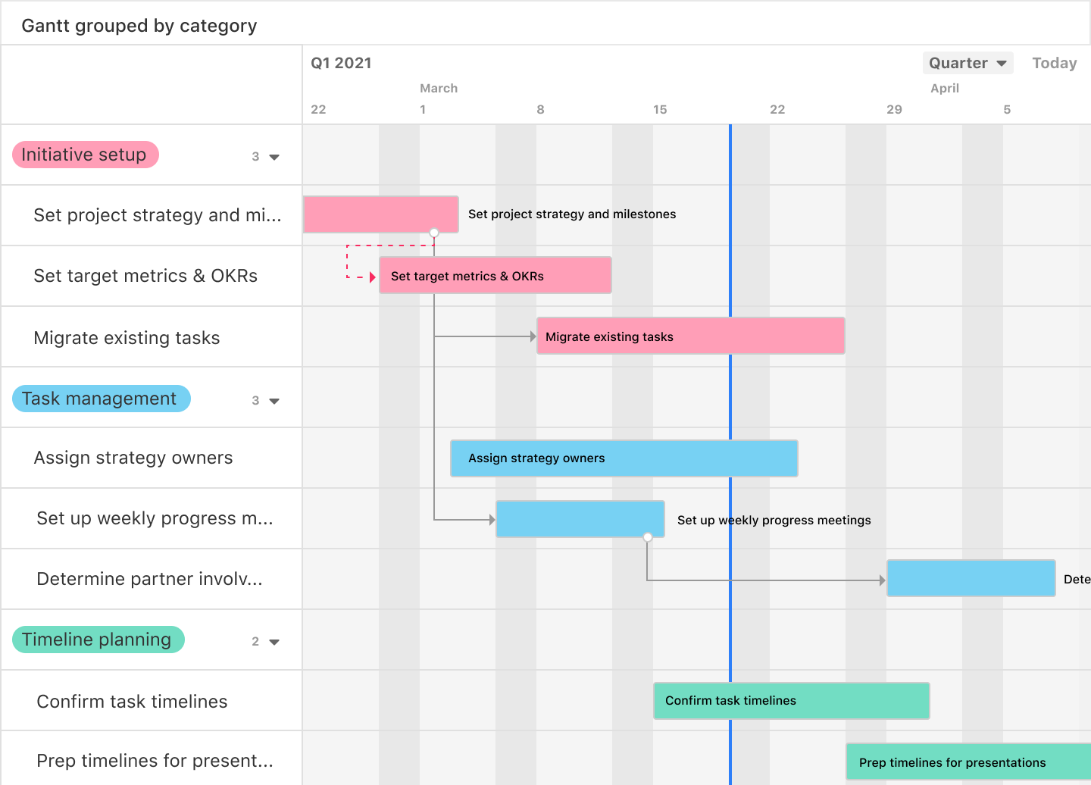Click the Prep timelines for presentations bar

(x=968, y=762)
